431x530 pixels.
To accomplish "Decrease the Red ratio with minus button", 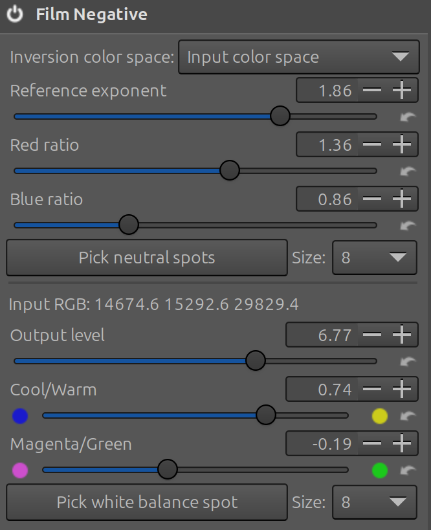I will tap(372, 145).
